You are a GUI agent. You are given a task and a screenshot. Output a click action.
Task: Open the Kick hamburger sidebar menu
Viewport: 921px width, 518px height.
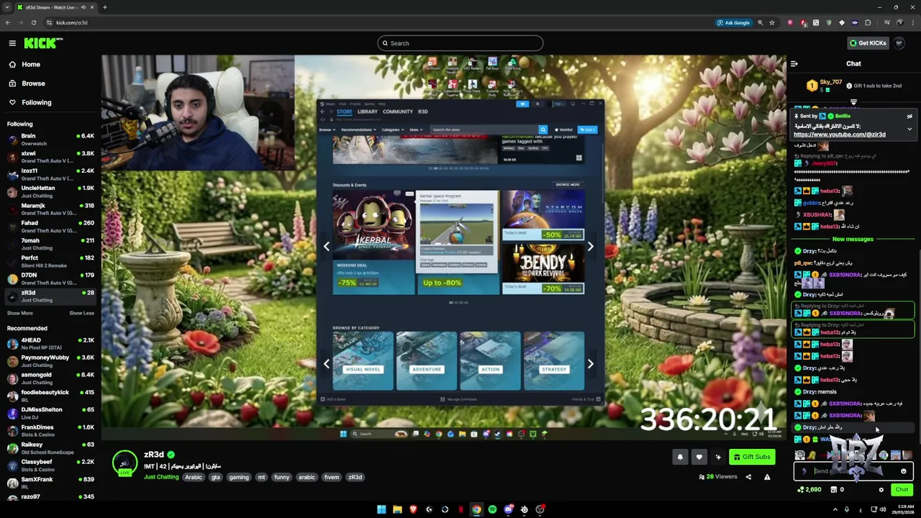(12, 43)
